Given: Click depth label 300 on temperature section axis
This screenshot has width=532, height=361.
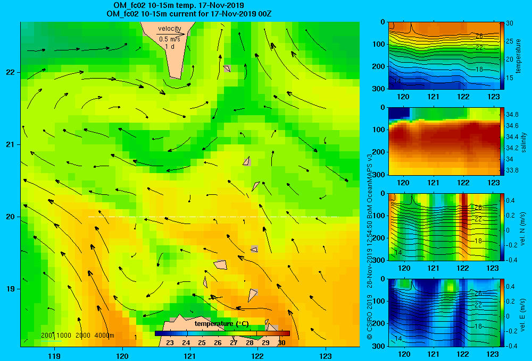Looking at the screenshot, I should click(379, 89).
